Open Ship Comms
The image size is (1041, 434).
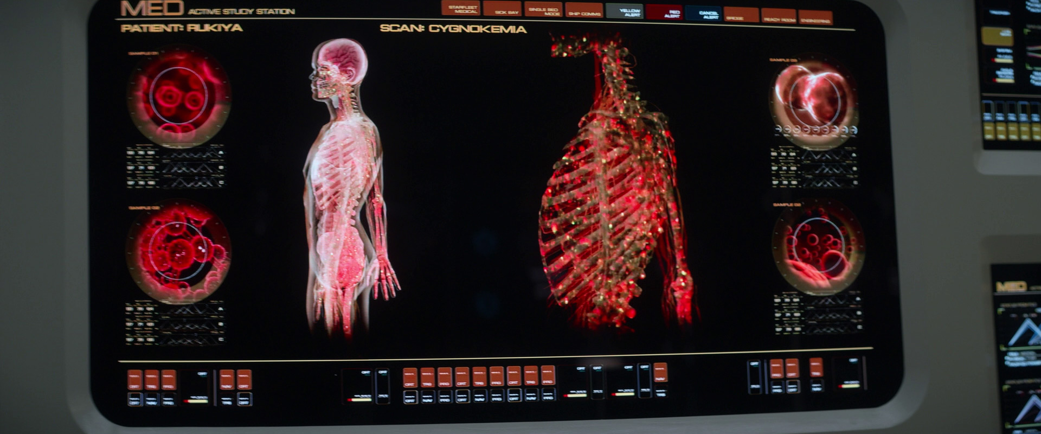pyautogui.click(x=584, y=10)
